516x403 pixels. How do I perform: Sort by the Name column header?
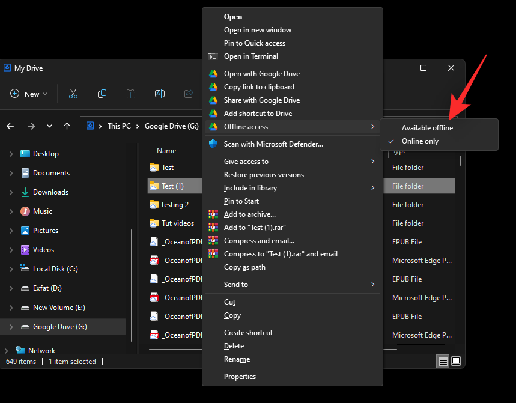(x=166, y=151)
